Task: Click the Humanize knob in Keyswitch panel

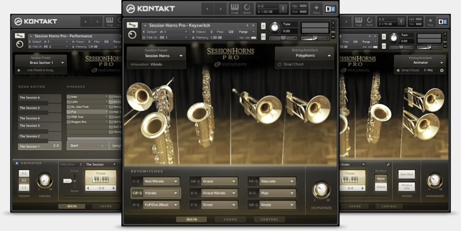Action: tap(321, 190)
